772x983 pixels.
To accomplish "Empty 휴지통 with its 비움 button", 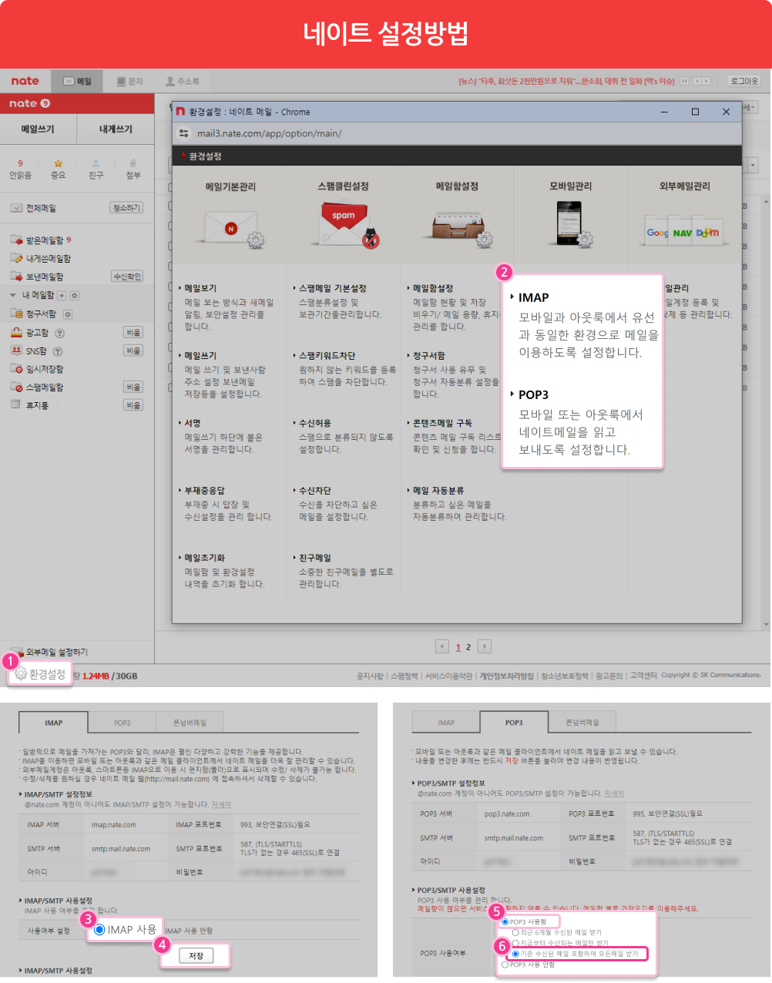I will click(133, 405).
